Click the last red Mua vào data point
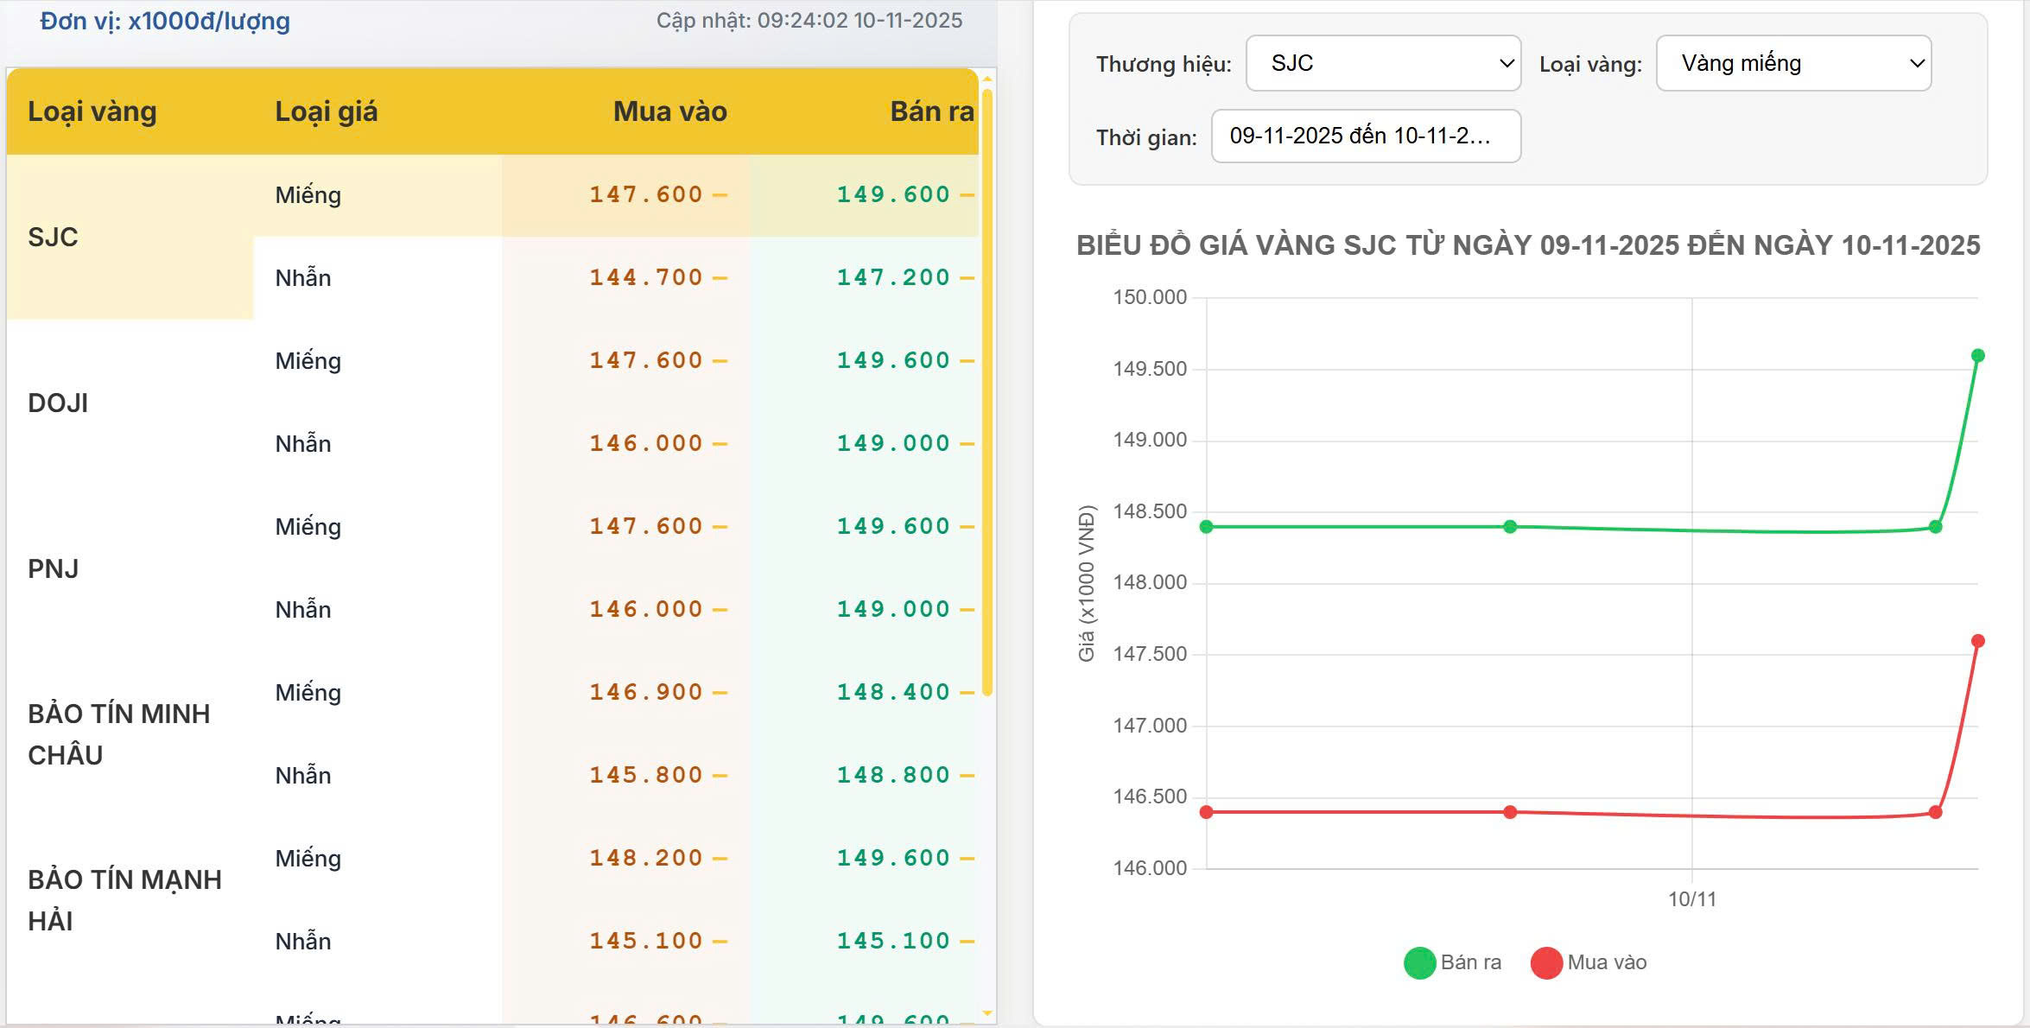 point(1977,641)
